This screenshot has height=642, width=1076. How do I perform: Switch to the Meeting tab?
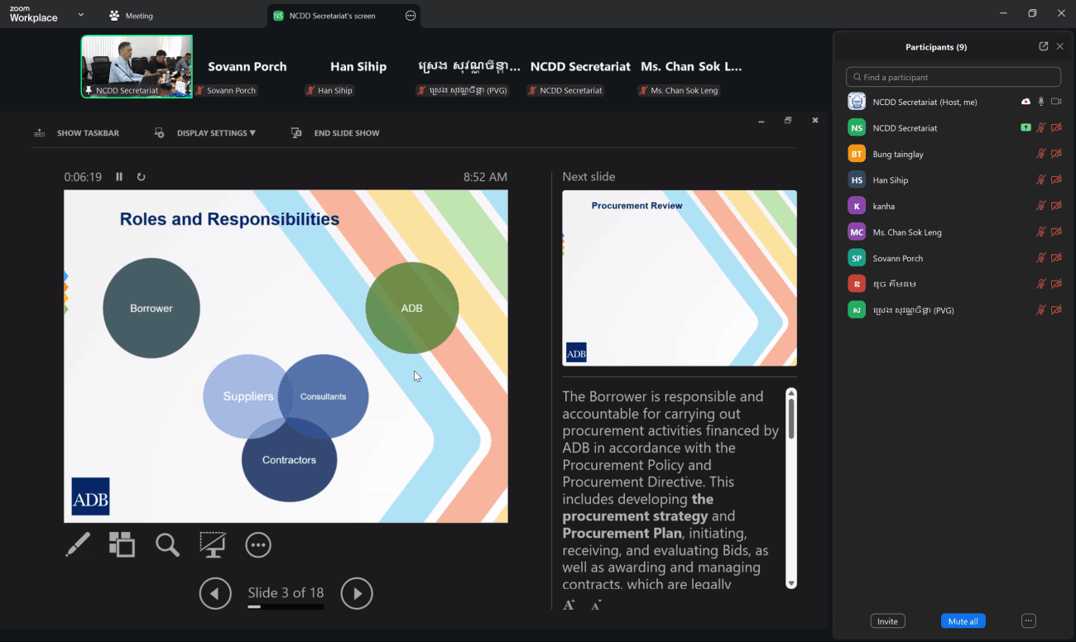pyautogui.click(x=132, y=16)
